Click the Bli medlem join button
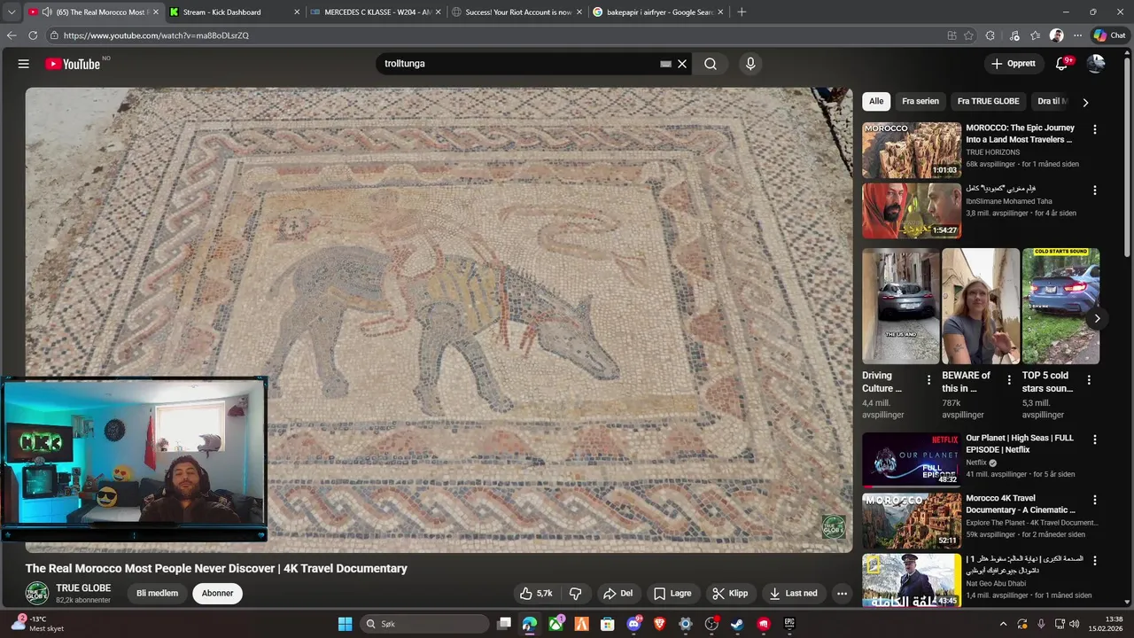 point(157,594)
